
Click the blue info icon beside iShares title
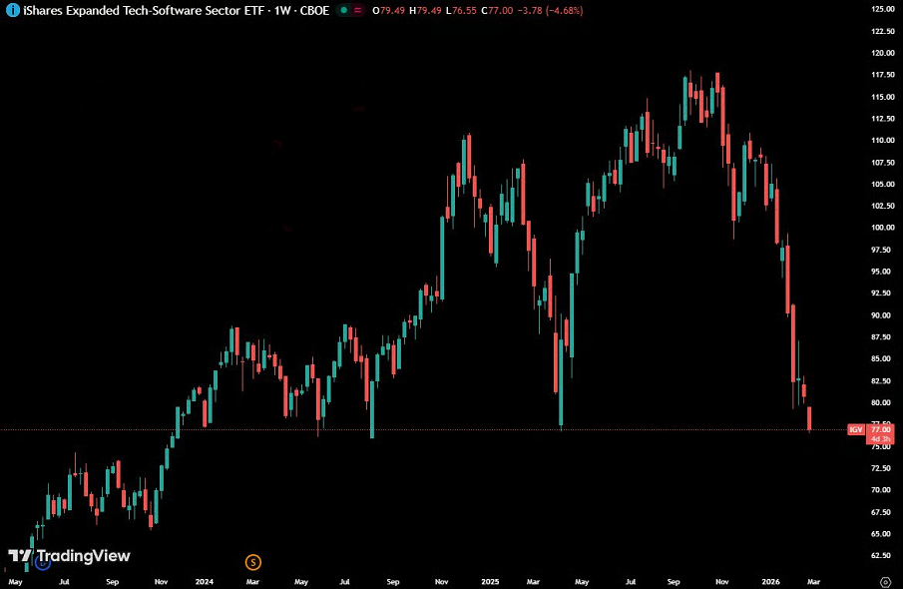click(12, 10)
